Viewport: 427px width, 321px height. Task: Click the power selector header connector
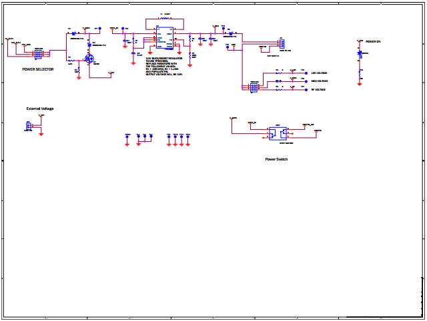coord(38,53)
